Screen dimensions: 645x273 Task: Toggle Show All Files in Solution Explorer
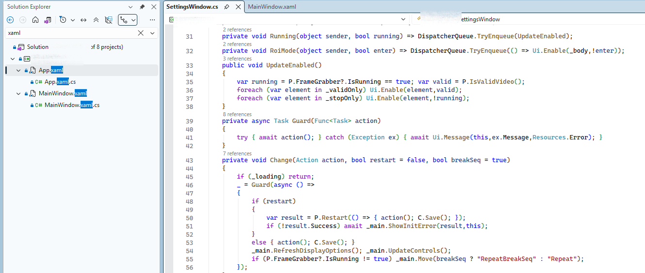(109, 20)
